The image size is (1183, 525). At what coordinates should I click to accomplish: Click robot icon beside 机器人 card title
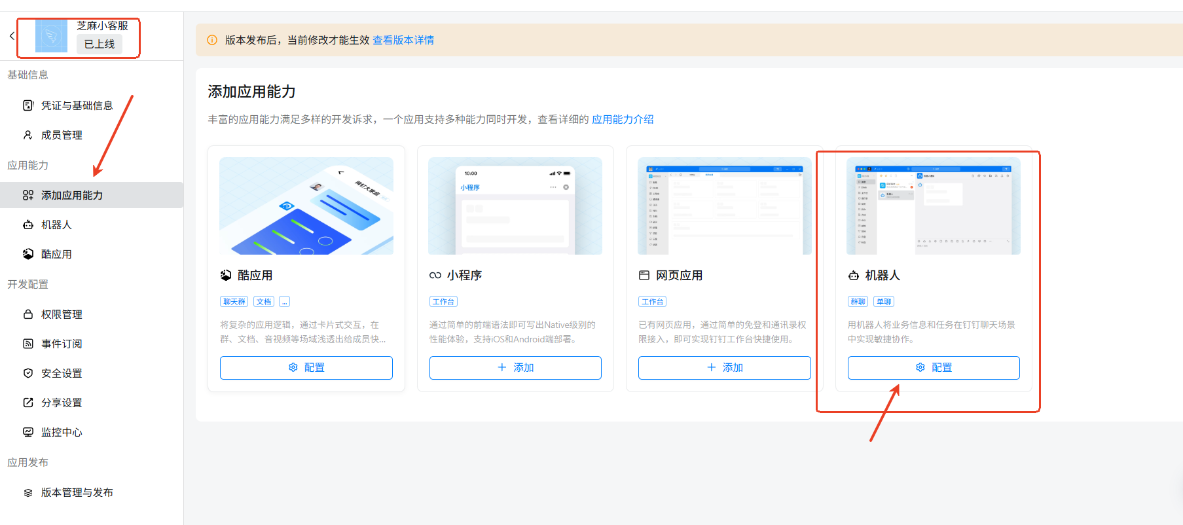[x=854, y=276]
